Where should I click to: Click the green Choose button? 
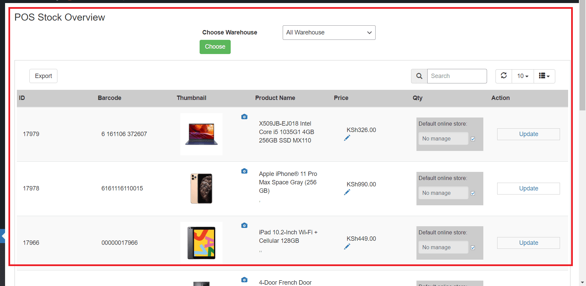[x=215, y=47]
